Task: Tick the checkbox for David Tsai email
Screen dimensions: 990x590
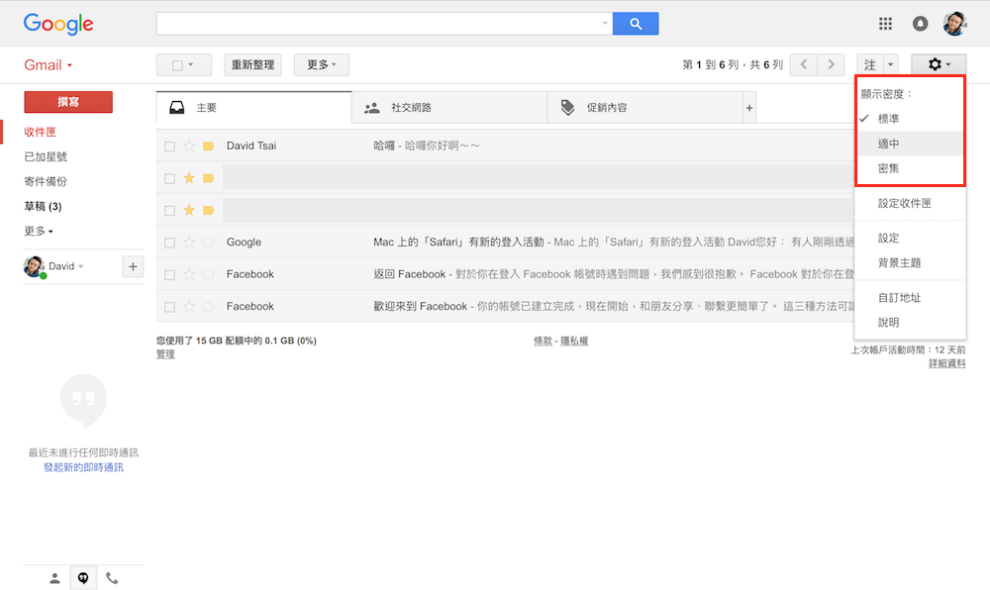Action: click(x=169, y=147)
